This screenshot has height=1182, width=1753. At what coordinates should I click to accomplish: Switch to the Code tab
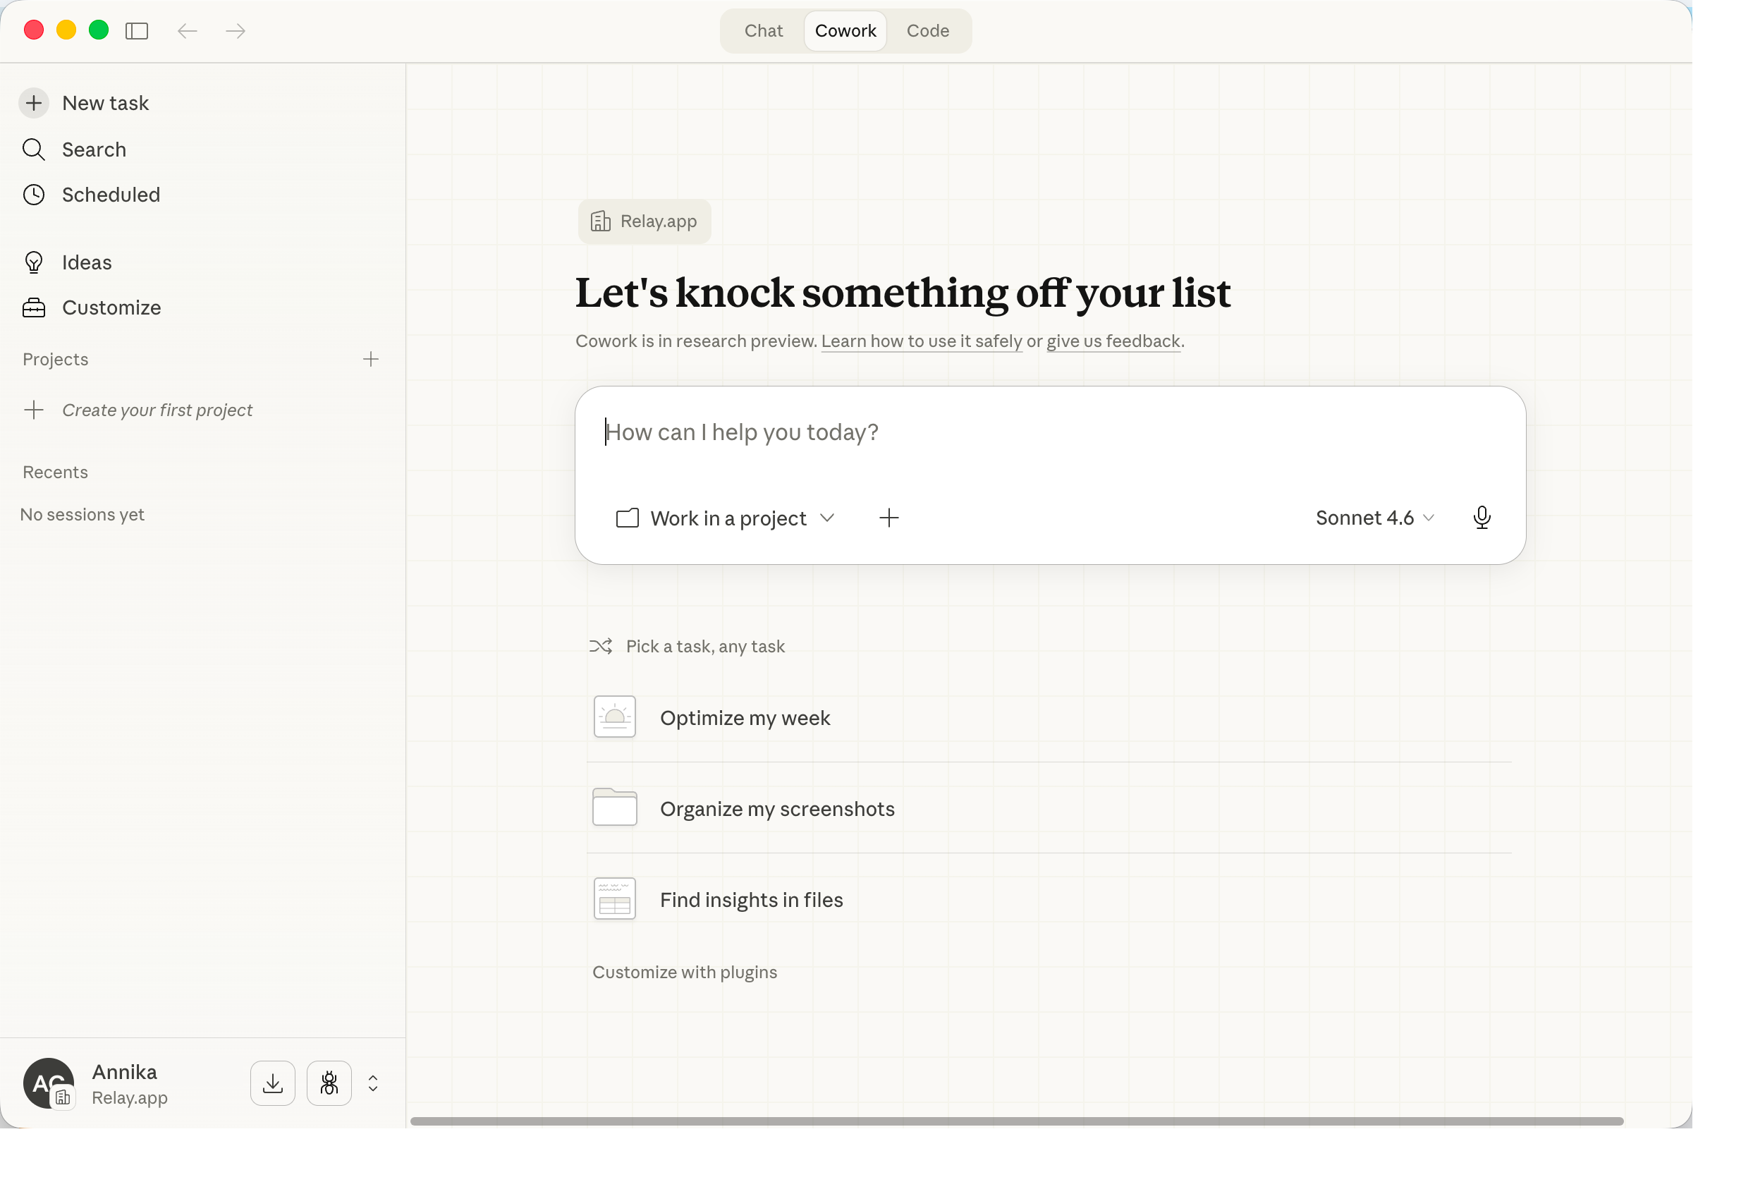point(927,31)
